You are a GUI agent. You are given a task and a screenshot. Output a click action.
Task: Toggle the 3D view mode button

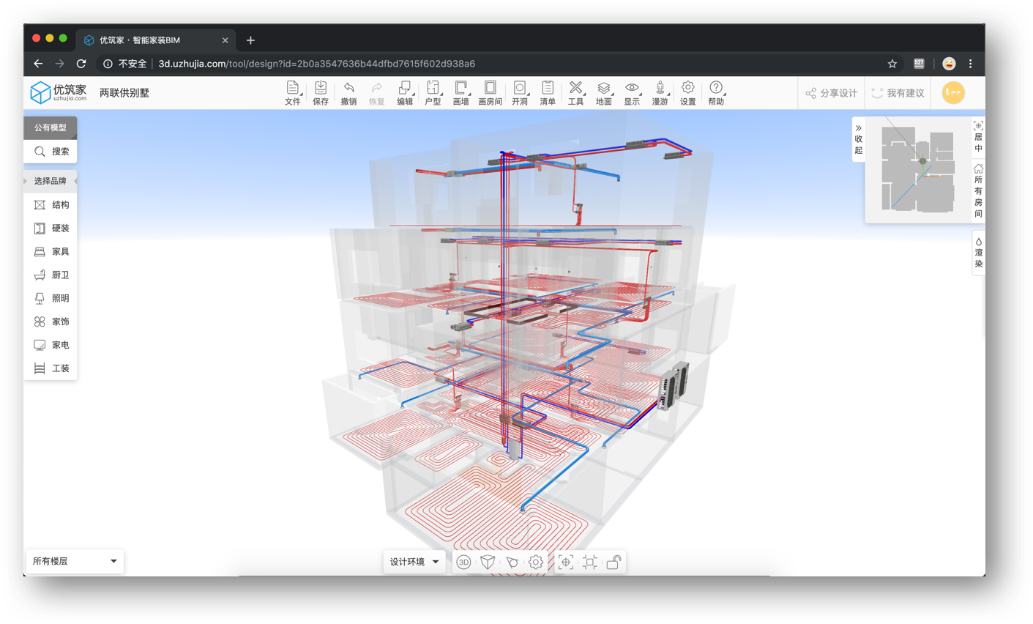click(x=463, y=562)
